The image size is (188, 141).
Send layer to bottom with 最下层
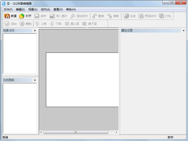pos(84,24)
